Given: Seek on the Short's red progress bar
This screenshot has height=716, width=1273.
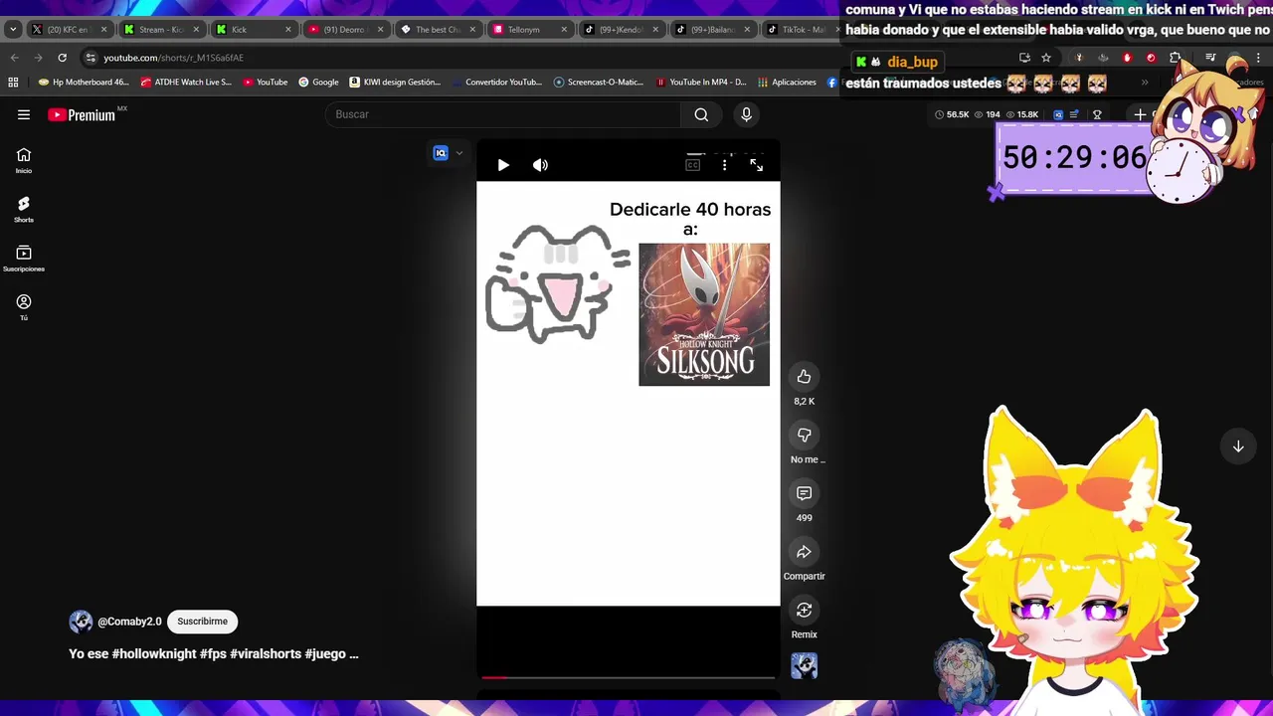Looking at the screenshot, I should pos(628,677).
